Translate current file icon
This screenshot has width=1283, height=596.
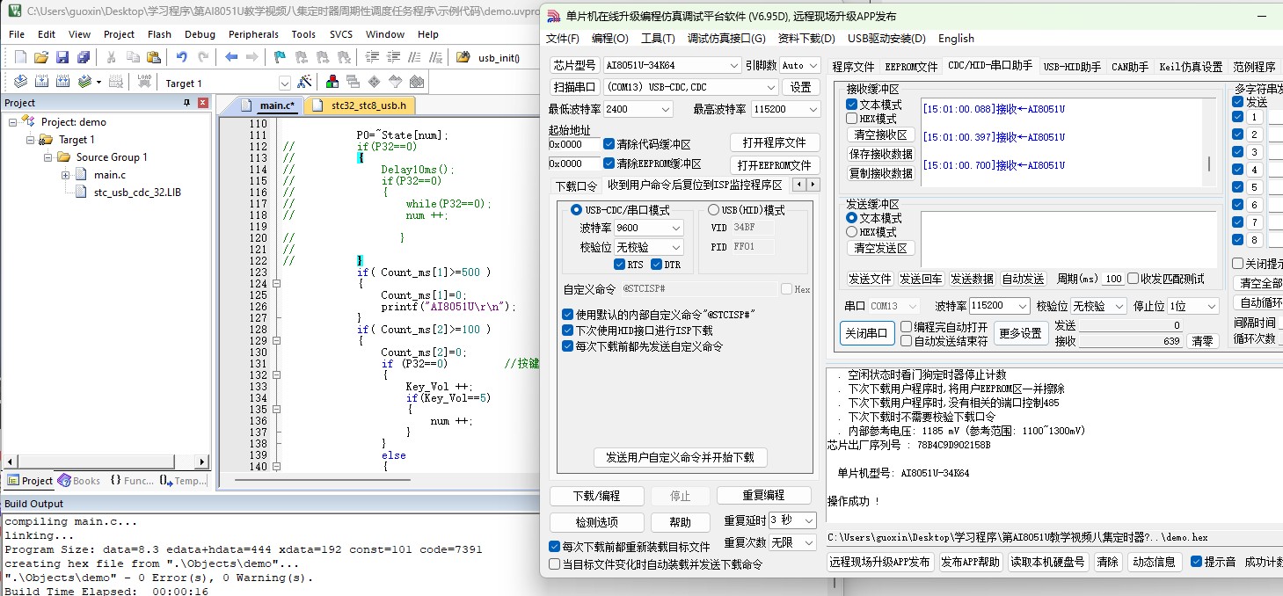point(19,82)
